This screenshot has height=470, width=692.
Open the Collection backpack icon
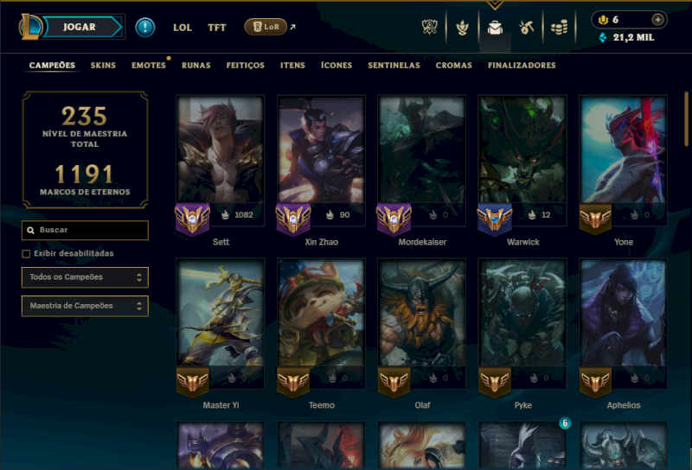point(495,28)
